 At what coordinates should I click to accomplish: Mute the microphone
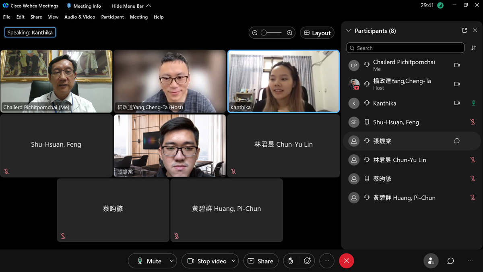tap(149, 261)
